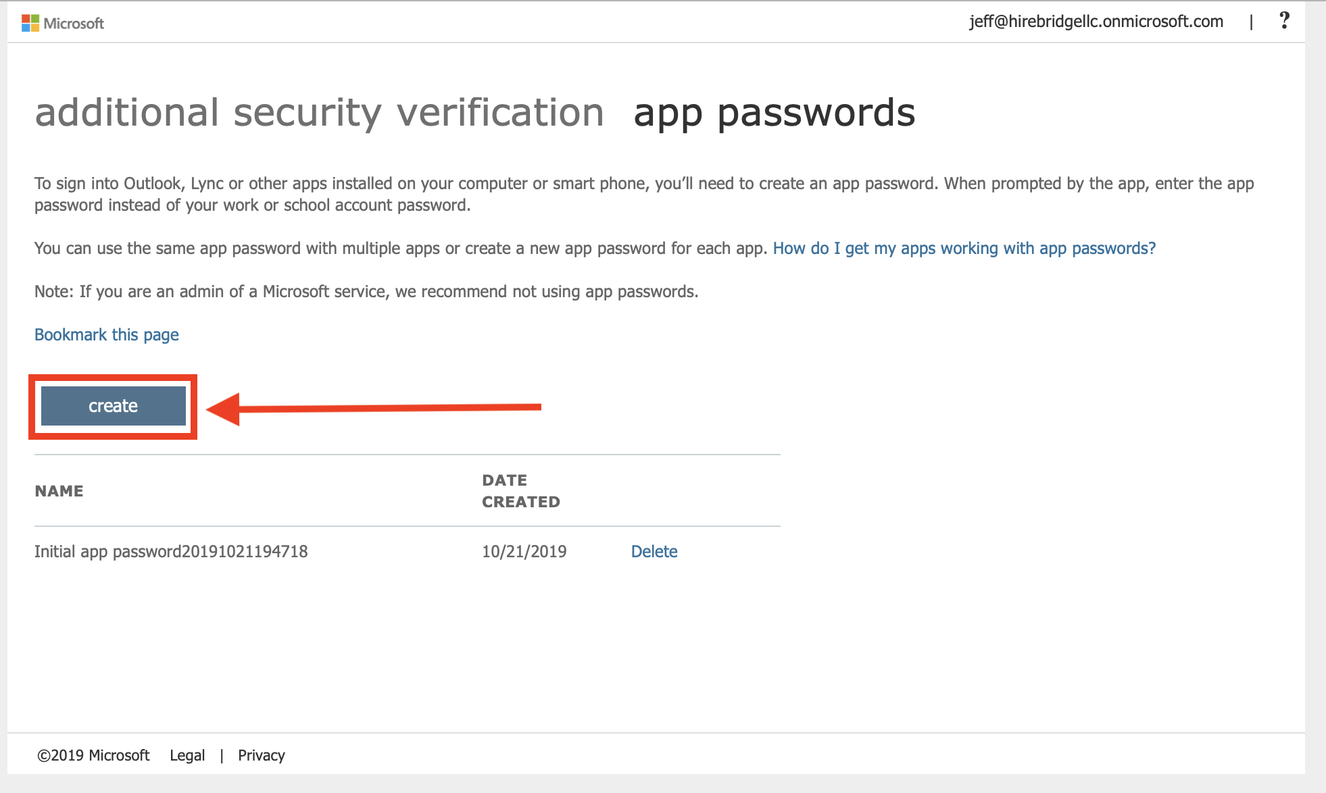The image size is (1326, 793).
Task: Switch to the additional security verification tab
Action: [x=319, y=112]
